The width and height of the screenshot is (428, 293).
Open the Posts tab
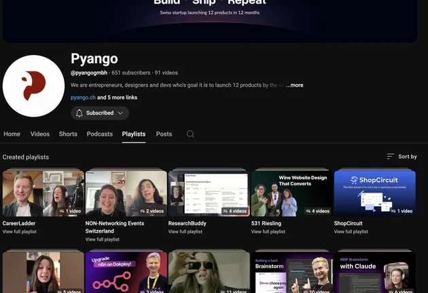[x=164, y=134]
